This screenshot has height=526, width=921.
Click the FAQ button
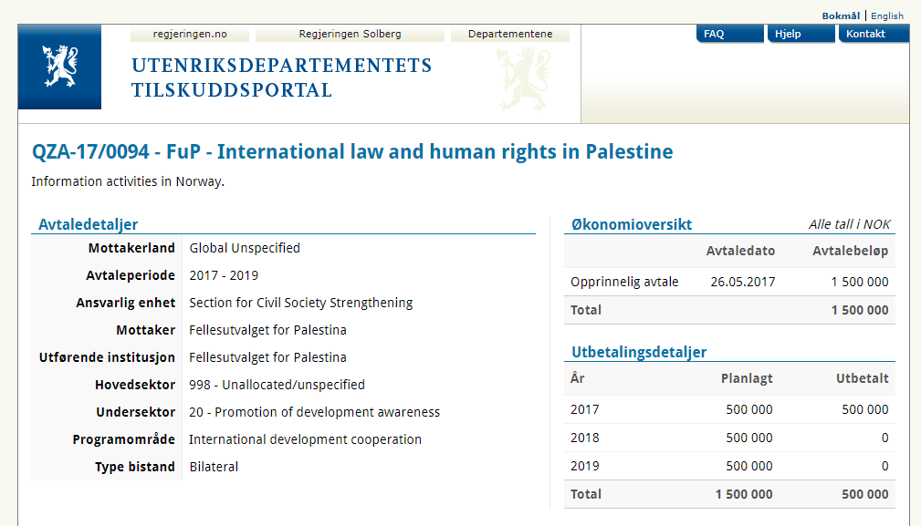coord(729,34)
